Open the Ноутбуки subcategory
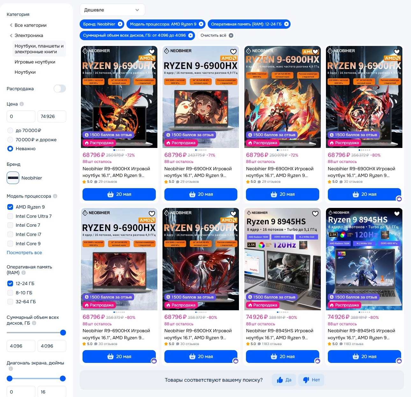This screenshot has height=397, width=411. point(25,72)
